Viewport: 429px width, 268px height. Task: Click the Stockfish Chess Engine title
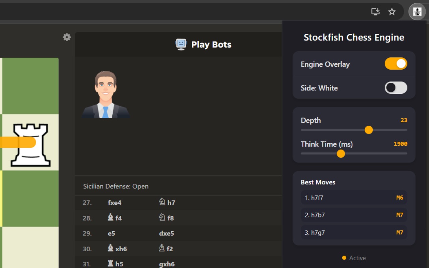click(x=354, y=38)
